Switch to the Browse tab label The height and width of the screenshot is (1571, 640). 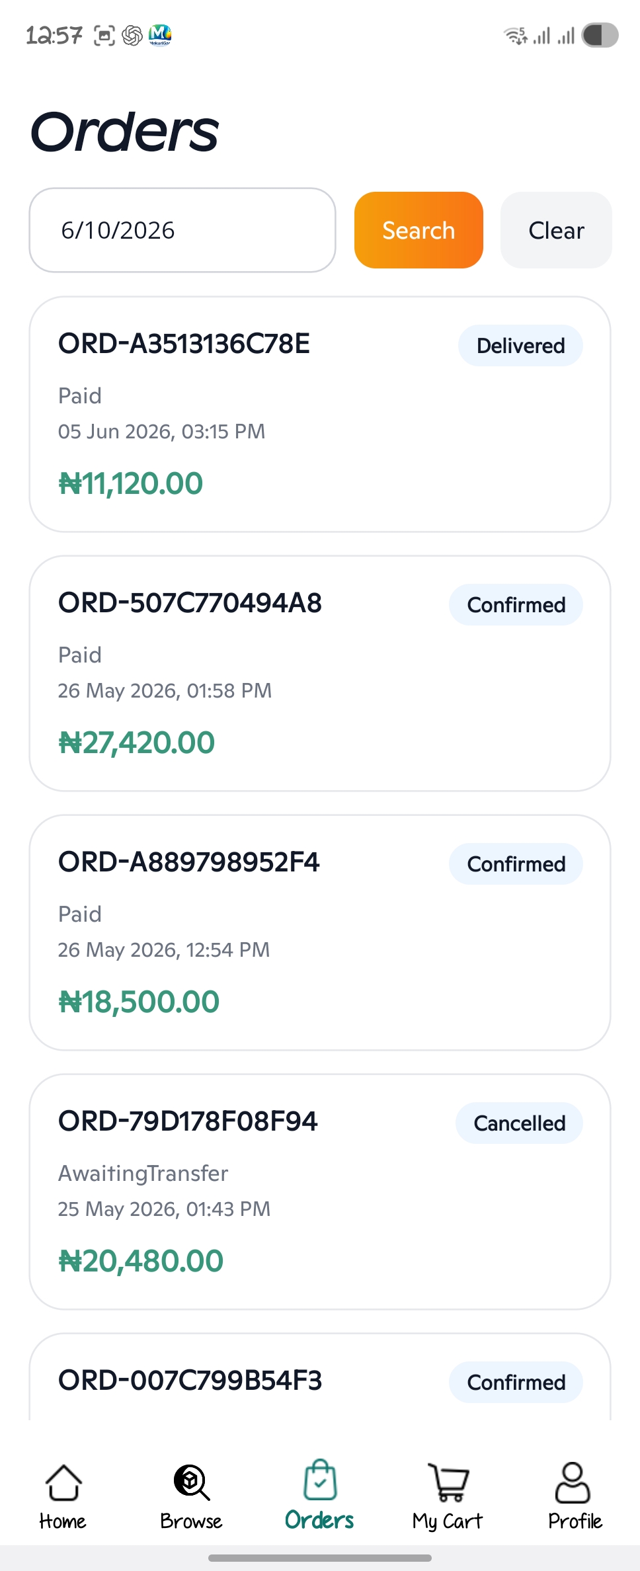191,1521
